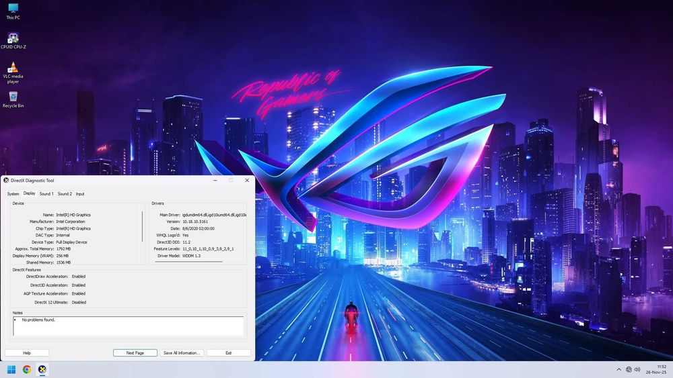Select Direct3D DDI value '11.2'
673x378 pixels.
186,242
